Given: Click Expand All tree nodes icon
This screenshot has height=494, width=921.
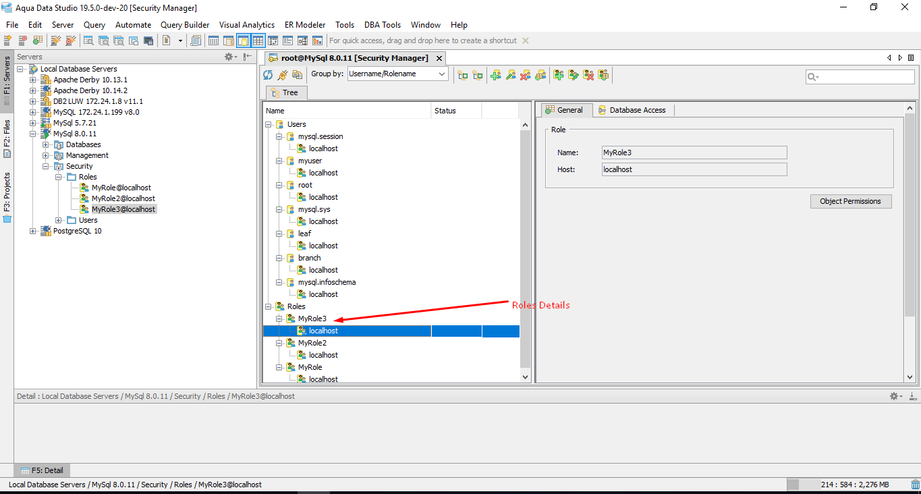Looking at the screenshot, I should (x=463, y=75).
